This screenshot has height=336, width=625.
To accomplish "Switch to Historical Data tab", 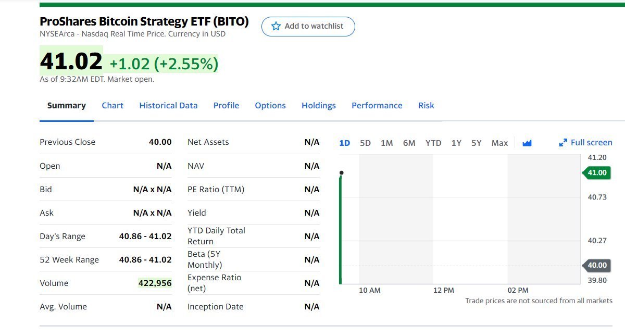I will pyautogui.click(x=168, y=105).
